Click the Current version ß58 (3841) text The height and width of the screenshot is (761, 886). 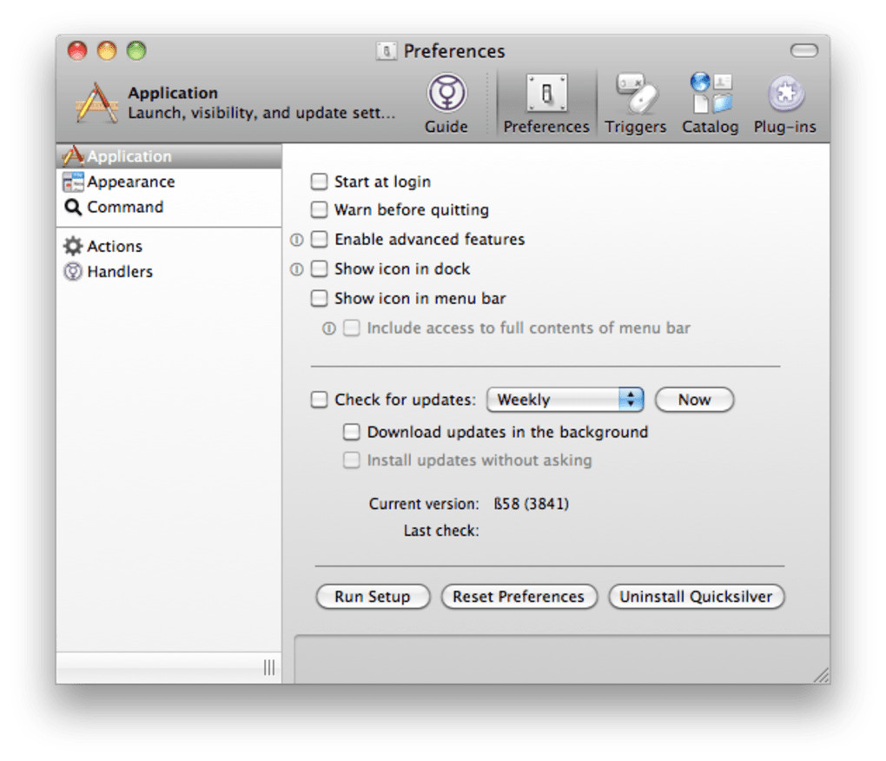click(x=469, y=503)
